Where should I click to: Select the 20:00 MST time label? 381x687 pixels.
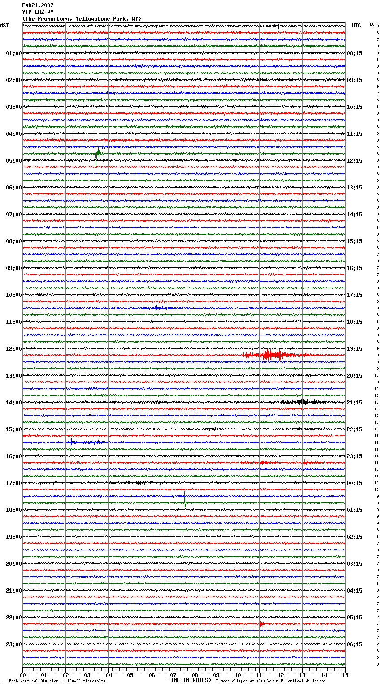click(x=14, y=564)
